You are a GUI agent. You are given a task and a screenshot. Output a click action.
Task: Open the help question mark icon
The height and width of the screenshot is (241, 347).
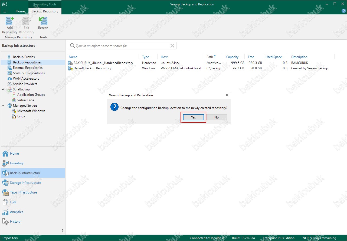click(344, 11)
